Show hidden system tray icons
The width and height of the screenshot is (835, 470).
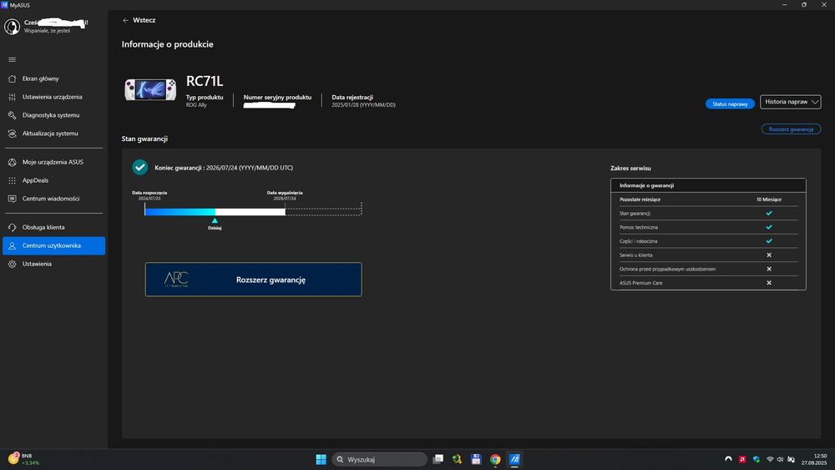(x=728, y=459)
